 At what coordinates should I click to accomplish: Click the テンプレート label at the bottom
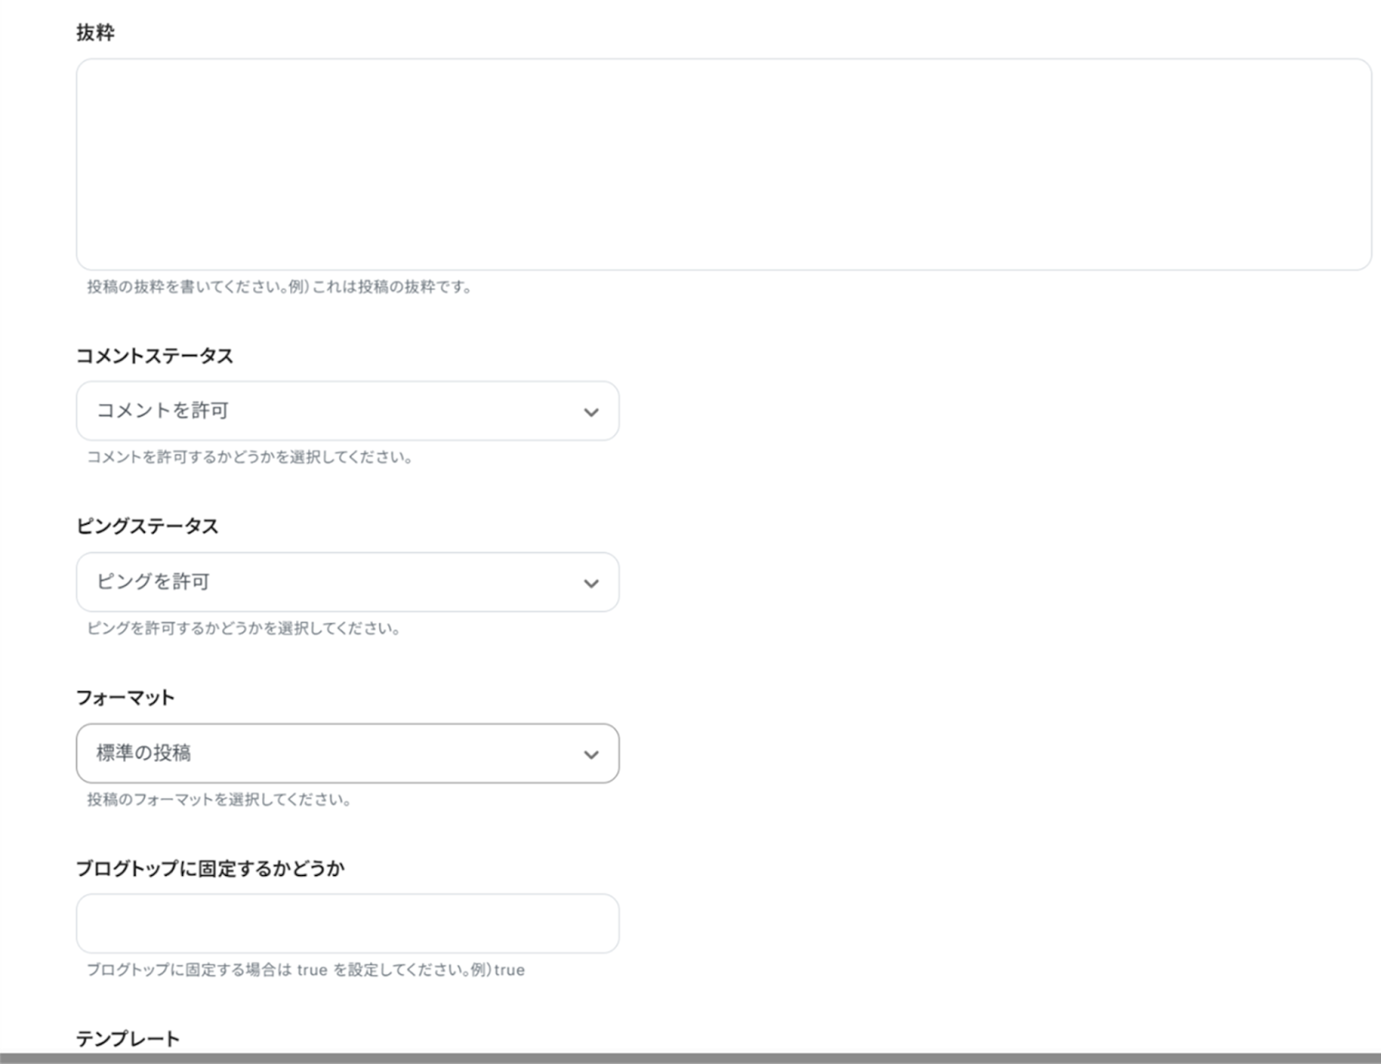coord(128,1039)
